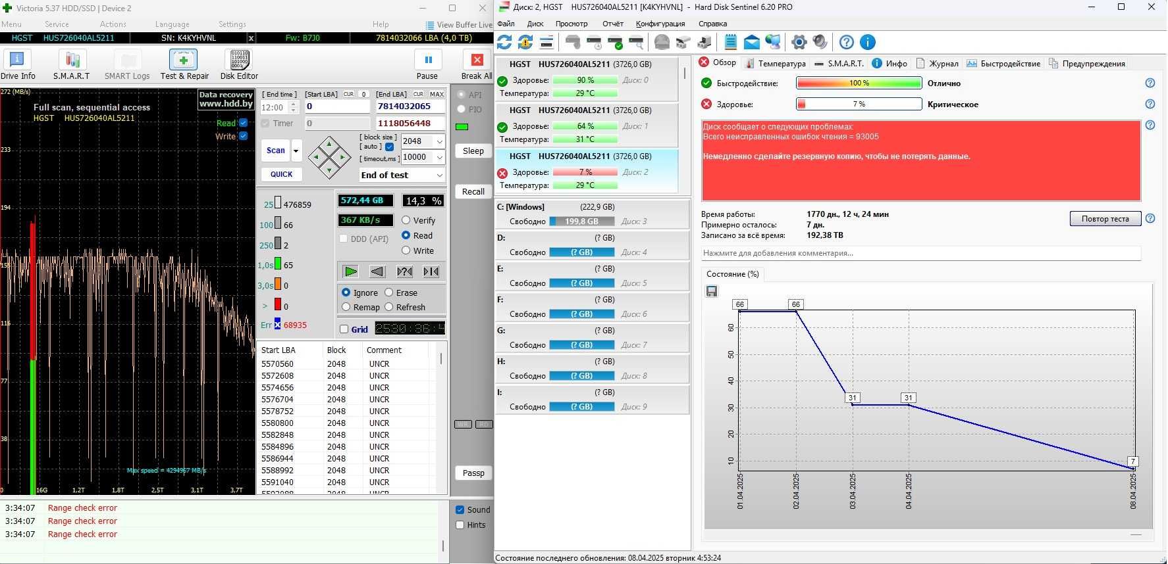Click the Start LBA input field
This screenshot has width=1168, height=564.
337,106
